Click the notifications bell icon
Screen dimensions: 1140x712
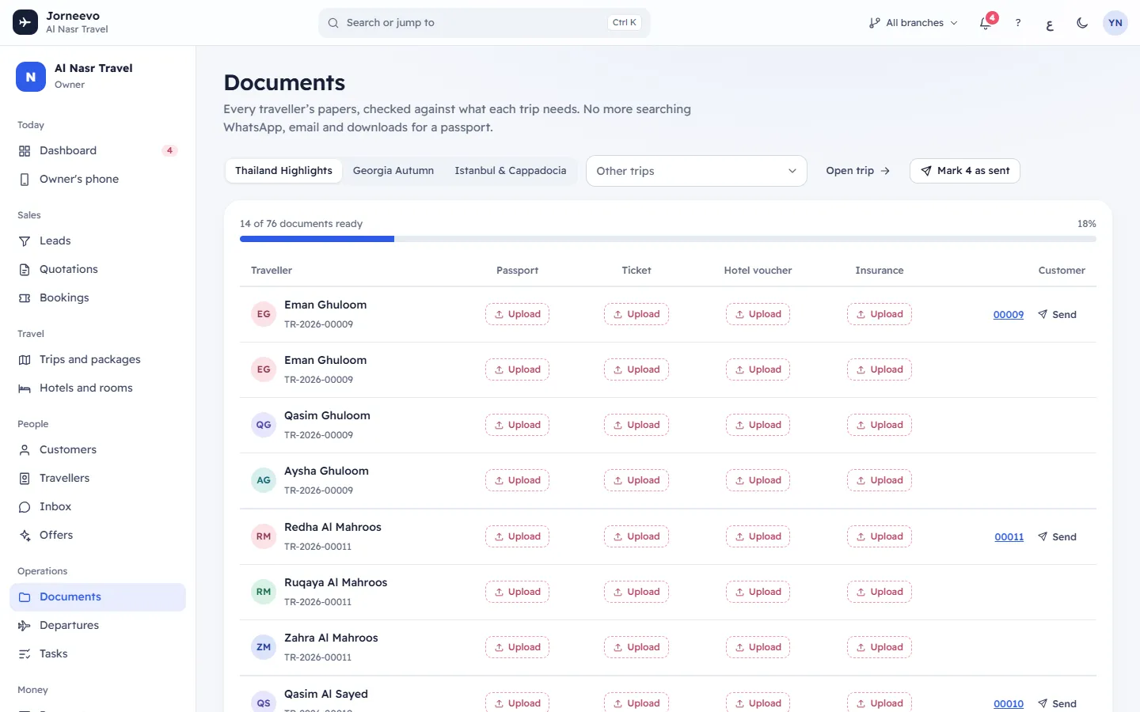point(986,23)
